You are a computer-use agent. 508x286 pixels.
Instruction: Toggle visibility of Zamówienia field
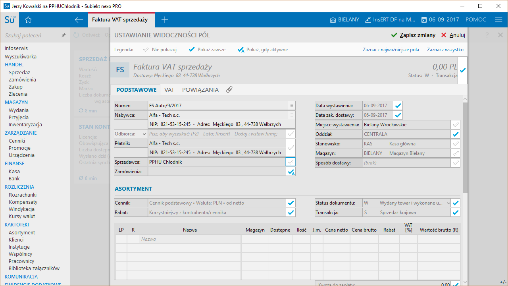[x=291, y=172]
